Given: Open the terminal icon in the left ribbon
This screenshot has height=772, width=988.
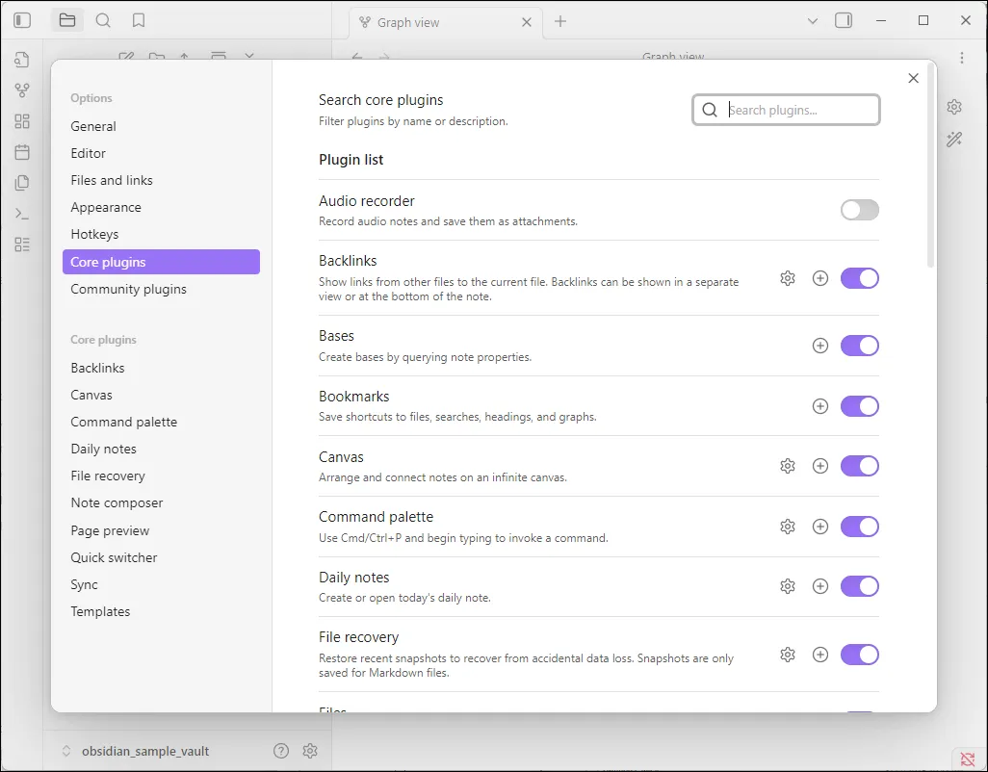Looking at the screenshot, I should pos(21,214).
